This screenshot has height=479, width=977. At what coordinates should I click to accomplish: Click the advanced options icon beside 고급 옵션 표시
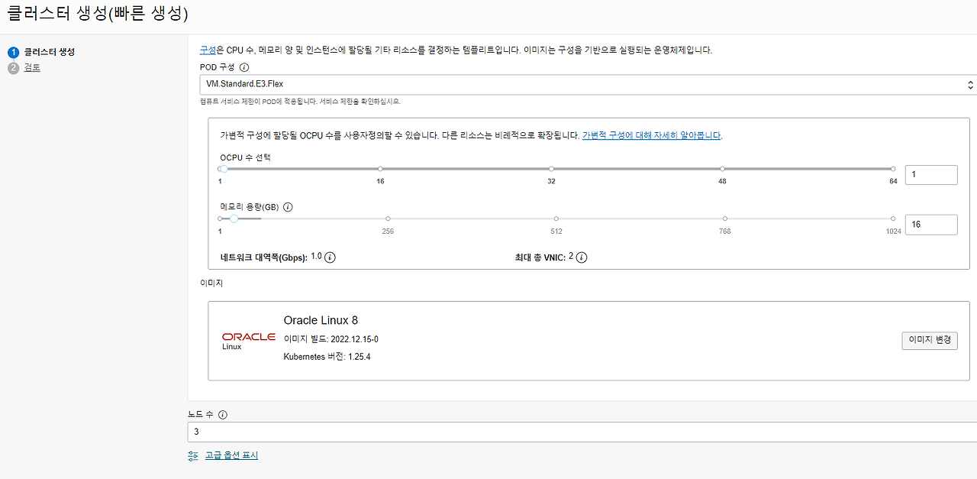(192, 455)
